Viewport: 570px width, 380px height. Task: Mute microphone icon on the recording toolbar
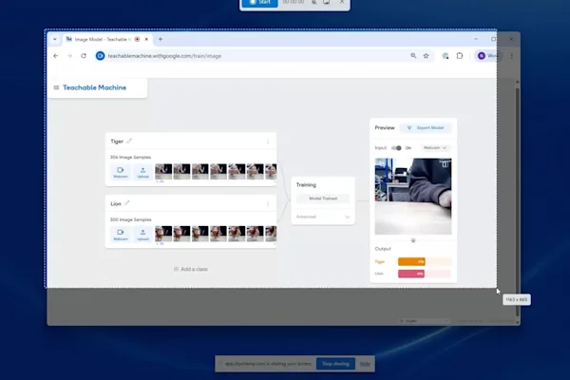(x=313, y=2)
